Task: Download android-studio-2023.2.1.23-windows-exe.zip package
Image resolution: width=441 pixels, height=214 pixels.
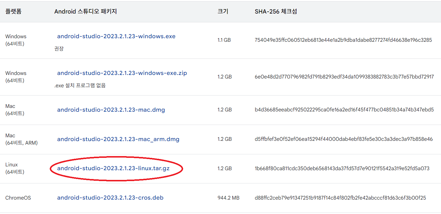Action: tap(122, 73)
